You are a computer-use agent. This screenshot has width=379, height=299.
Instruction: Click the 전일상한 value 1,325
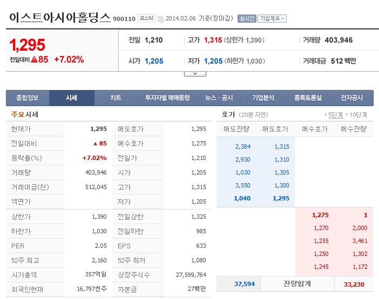[x=199, y=217]
